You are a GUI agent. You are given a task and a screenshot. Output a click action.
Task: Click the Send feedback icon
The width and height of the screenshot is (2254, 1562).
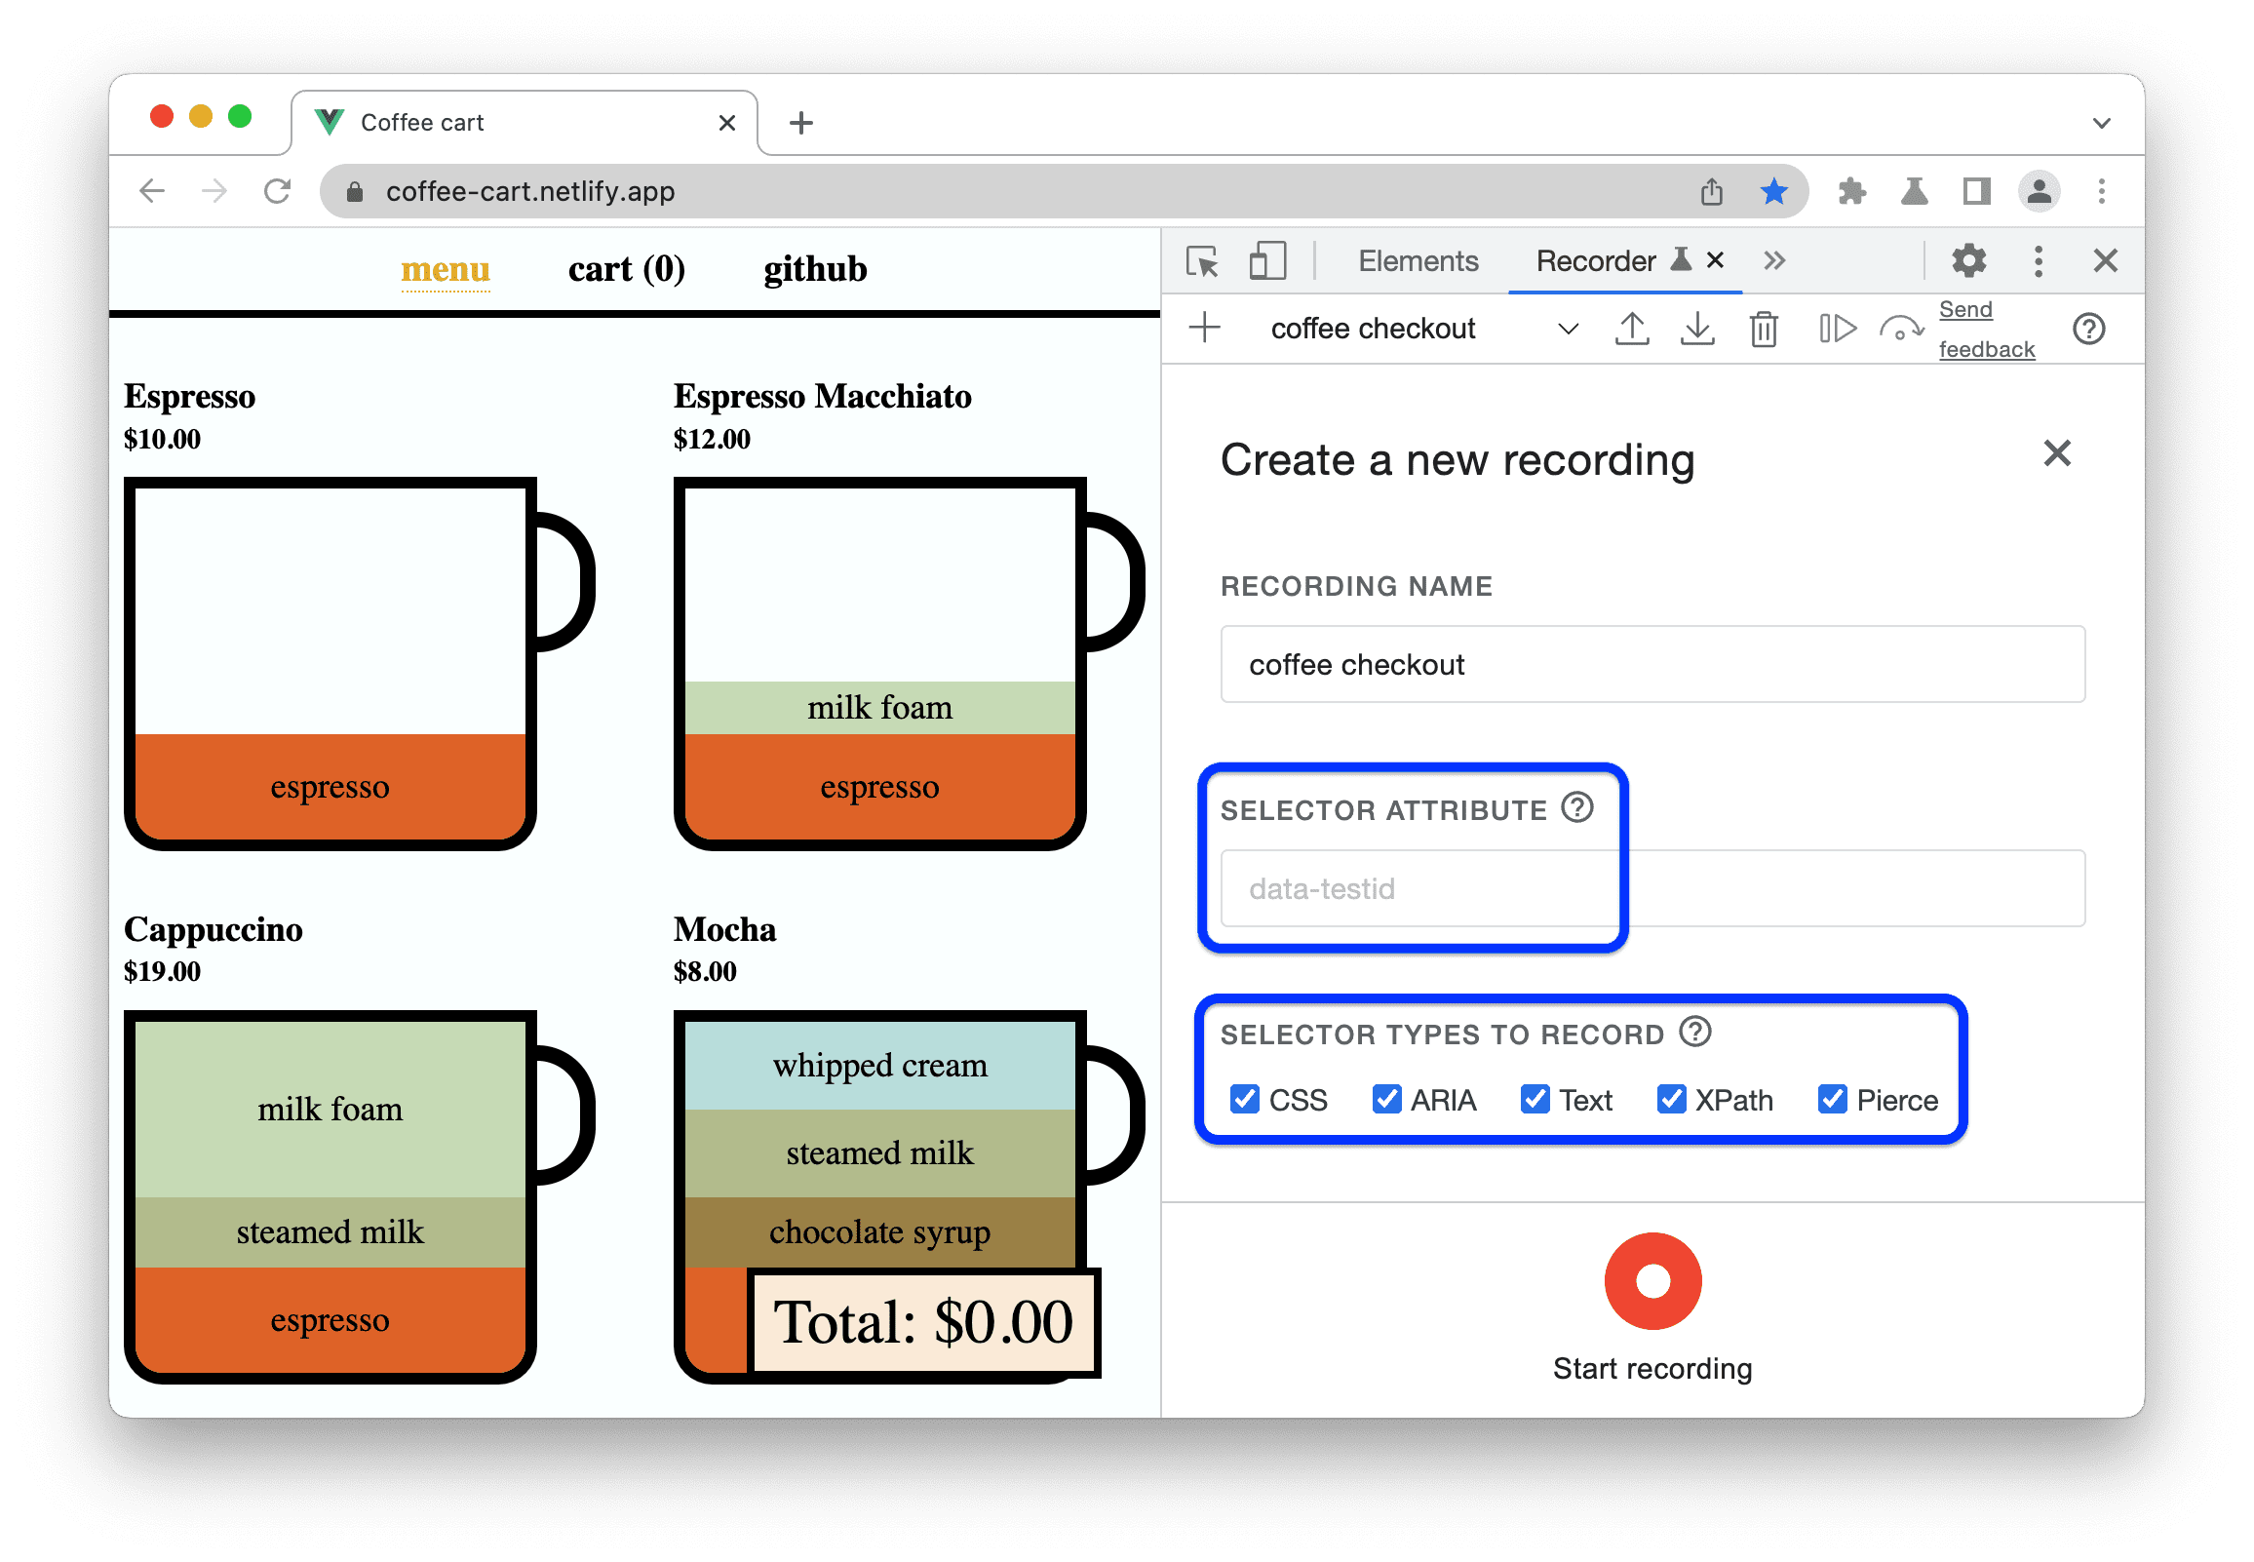tap(1978, 331)
